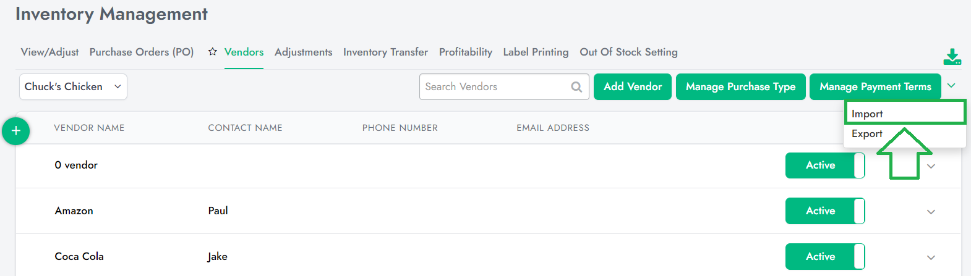Expand the Coca Cola vendor row chevron
This screenshot has width=971, height=276.
(931, 257)
